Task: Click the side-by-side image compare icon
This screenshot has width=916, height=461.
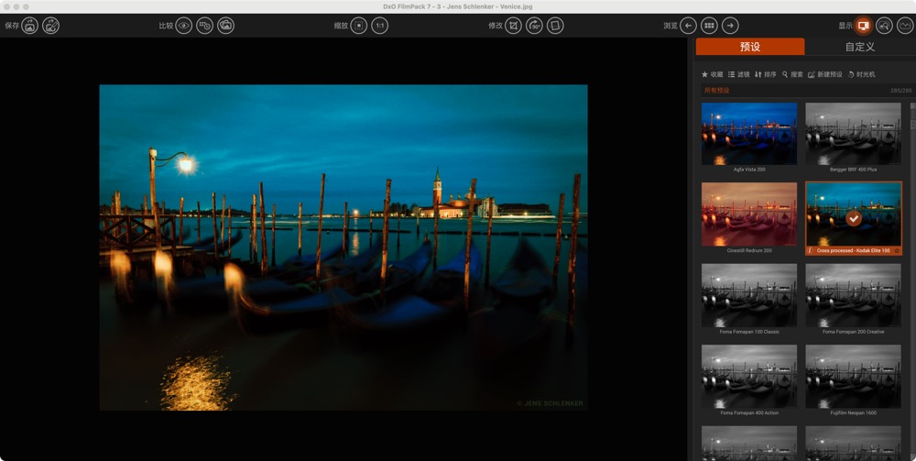Action: pos(225,26)
